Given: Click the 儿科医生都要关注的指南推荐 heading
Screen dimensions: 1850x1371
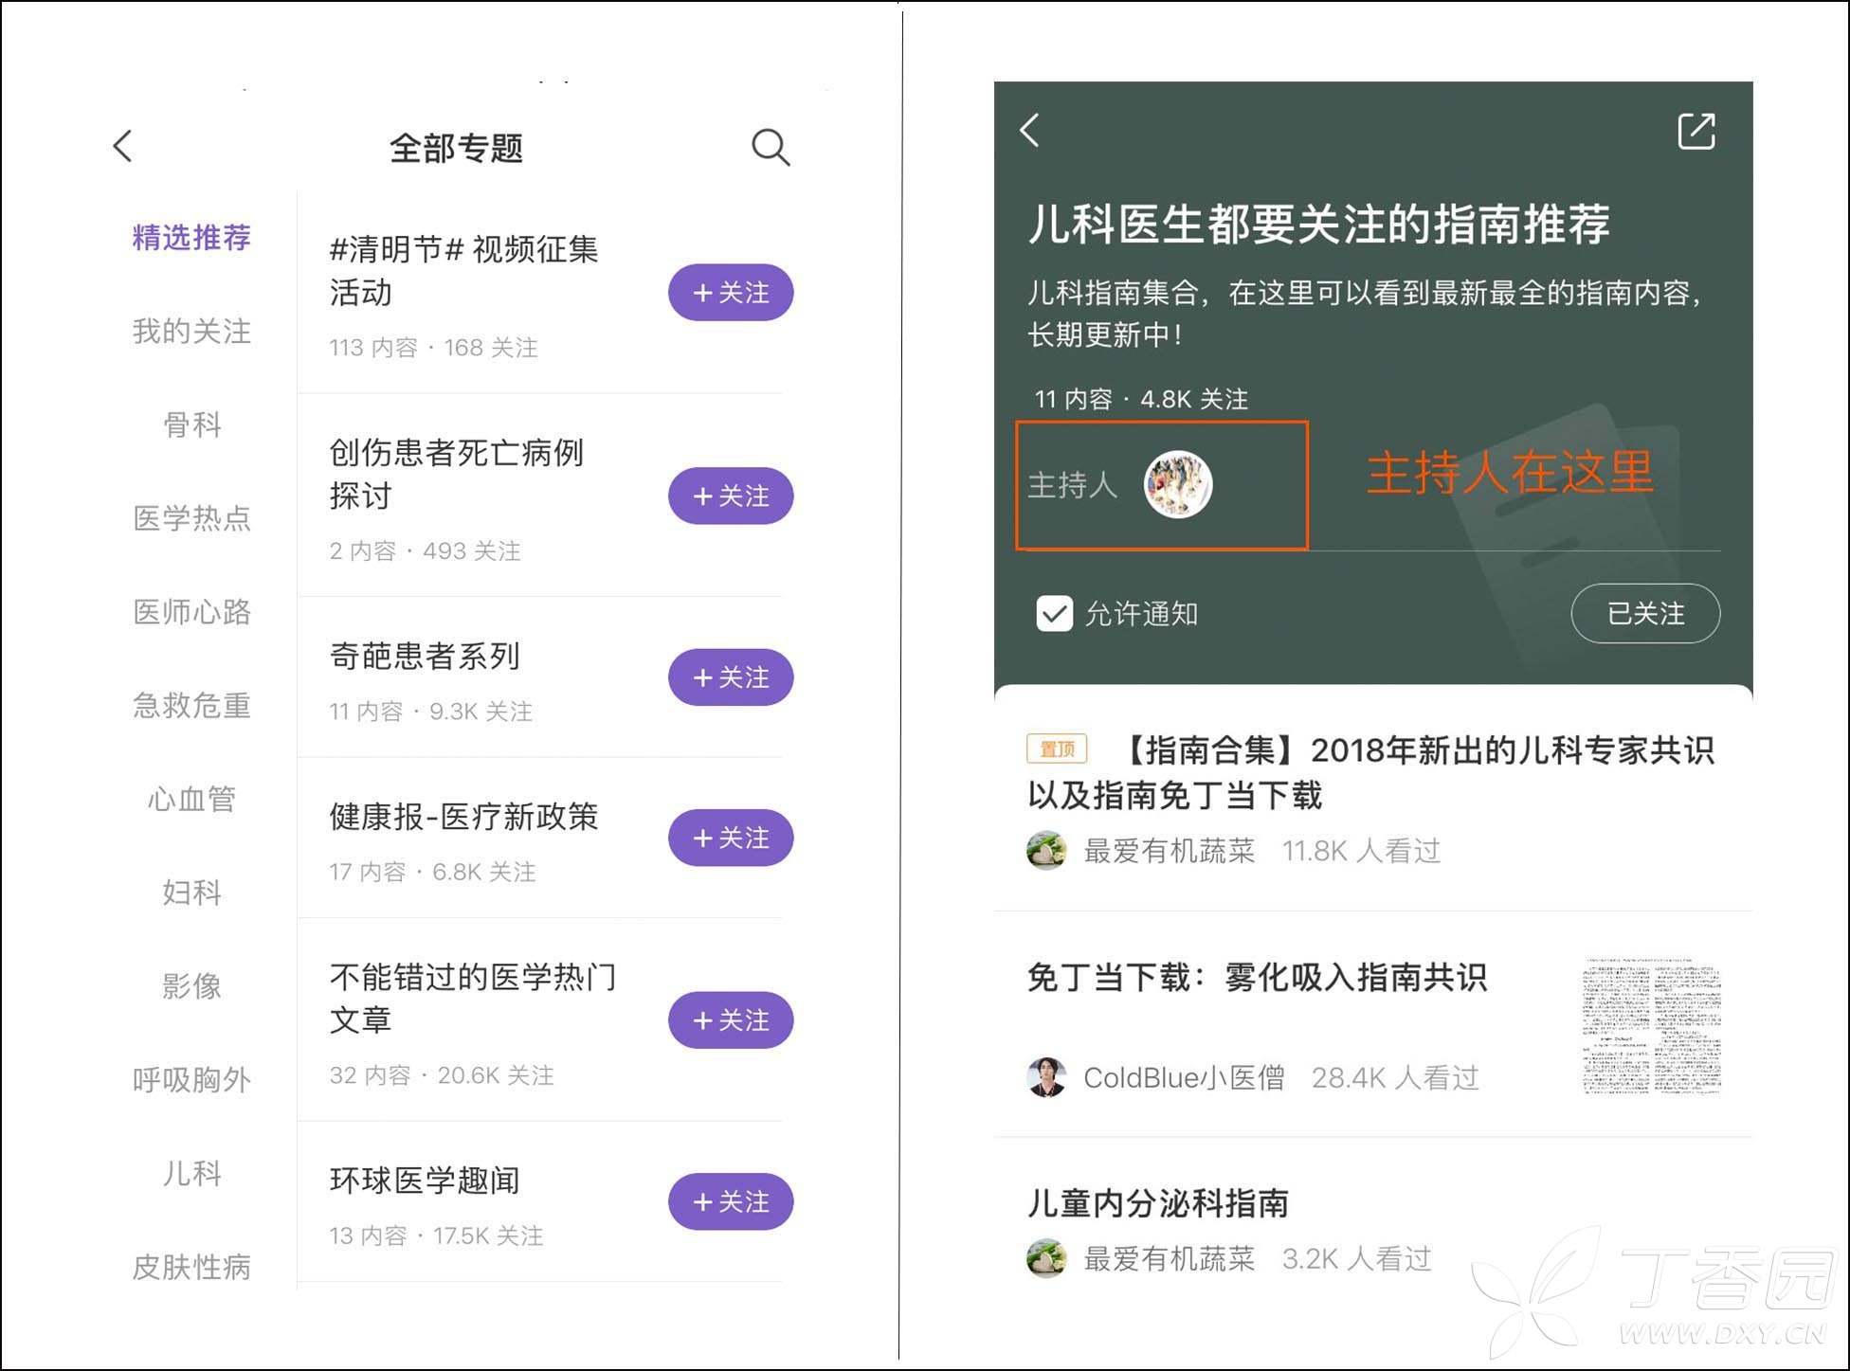Looking at the screenshot, I should (1319, 224).
